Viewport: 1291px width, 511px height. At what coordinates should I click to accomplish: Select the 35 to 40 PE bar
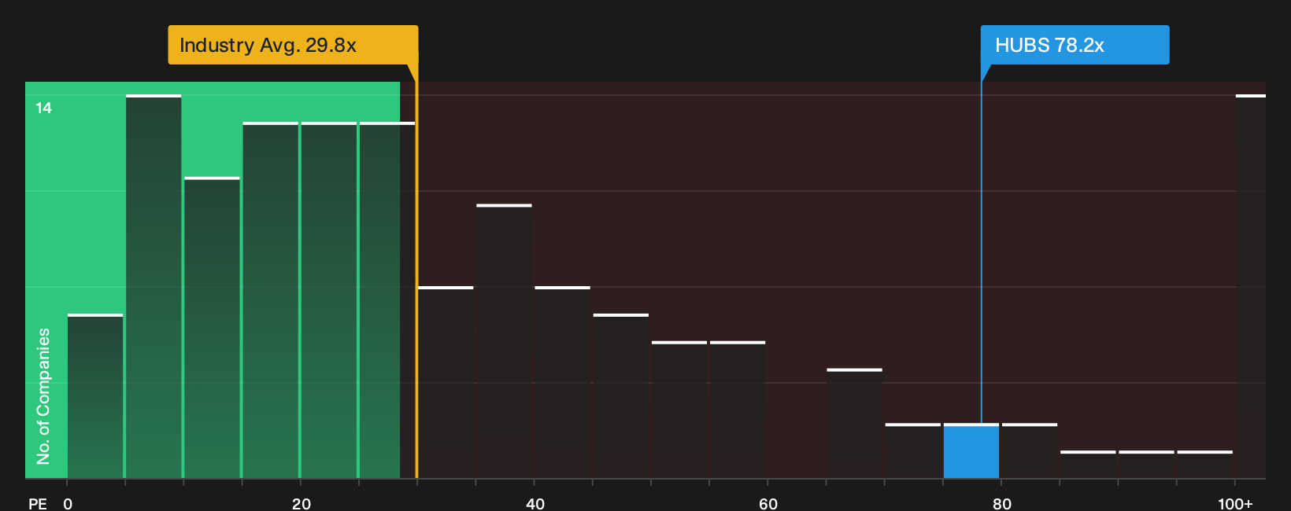coord(504,341)
